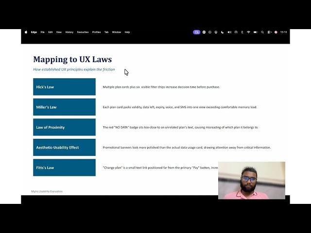Open Control Centre icon in menu bar
Viewport: 311px width, 233px height.
point(269,32)
